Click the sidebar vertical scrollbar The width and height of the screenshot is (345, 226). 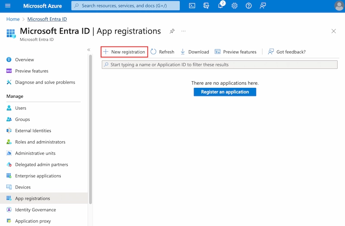pos(91,129)
